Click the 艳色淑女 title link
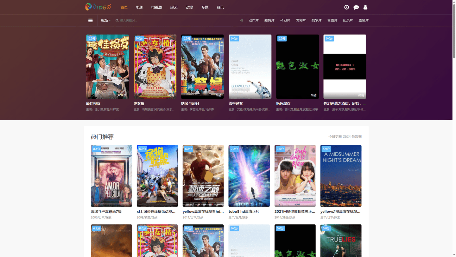This screenshot has width=456, height=257. 283,103
